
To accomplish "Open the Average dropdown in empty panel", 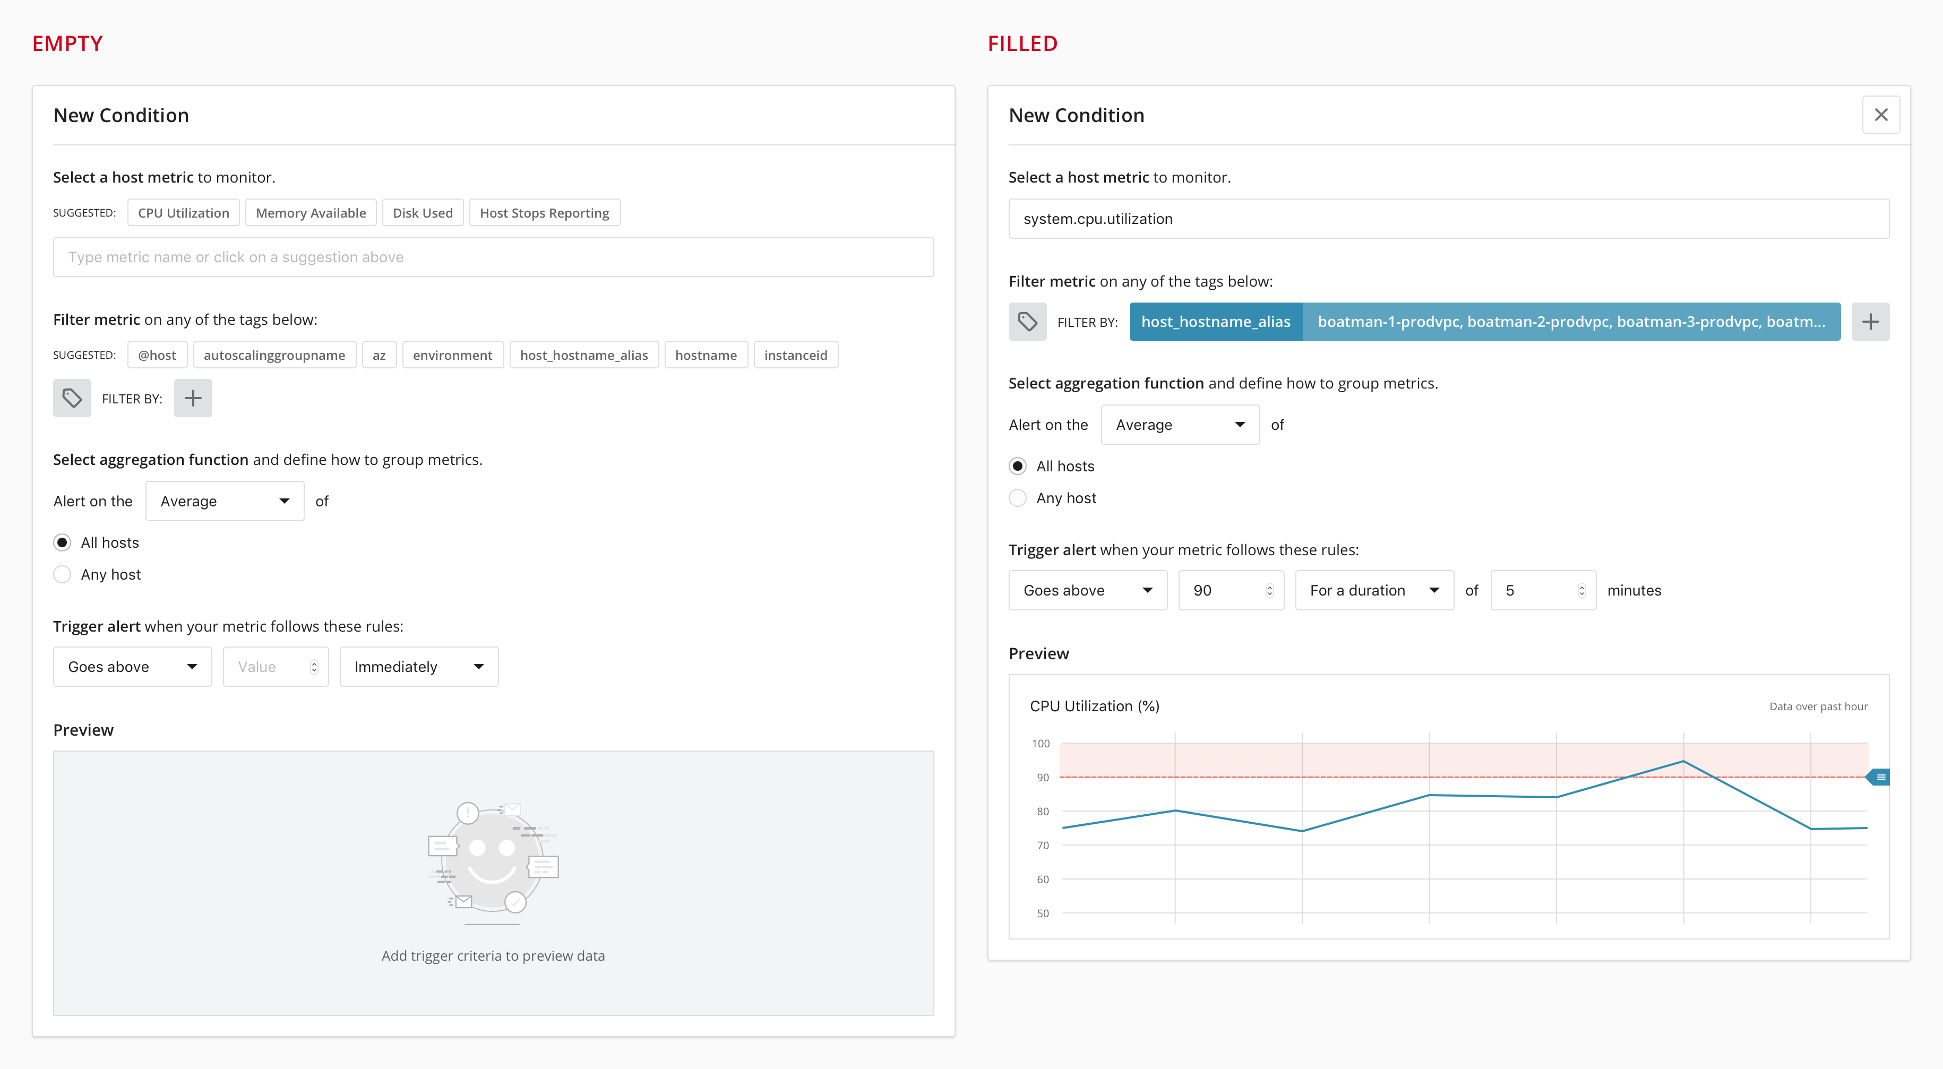I will 225,502.
